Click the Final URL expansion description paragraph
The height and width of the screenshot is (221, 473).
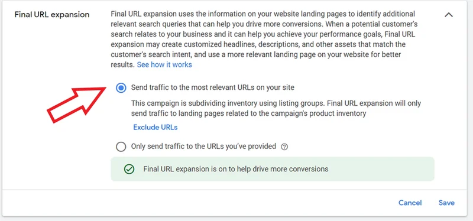click(x=264, y=39)
